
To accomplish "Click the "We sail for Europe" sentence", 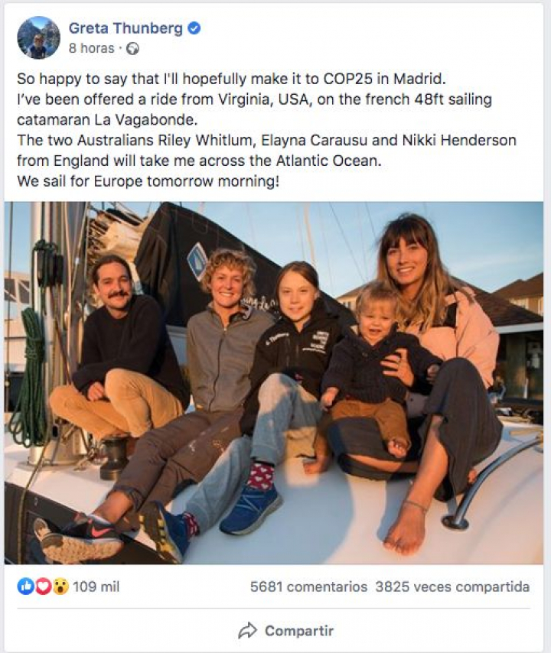I will pyautogui.click(x=148, y=181).
